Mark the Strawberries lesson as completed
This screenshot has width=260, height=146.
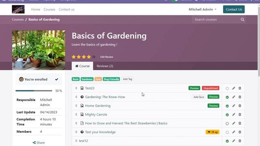[x=227, y=123]
